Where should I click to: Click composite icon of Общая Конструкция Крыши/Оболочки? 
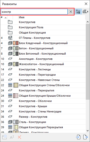(x=10, y=96)
